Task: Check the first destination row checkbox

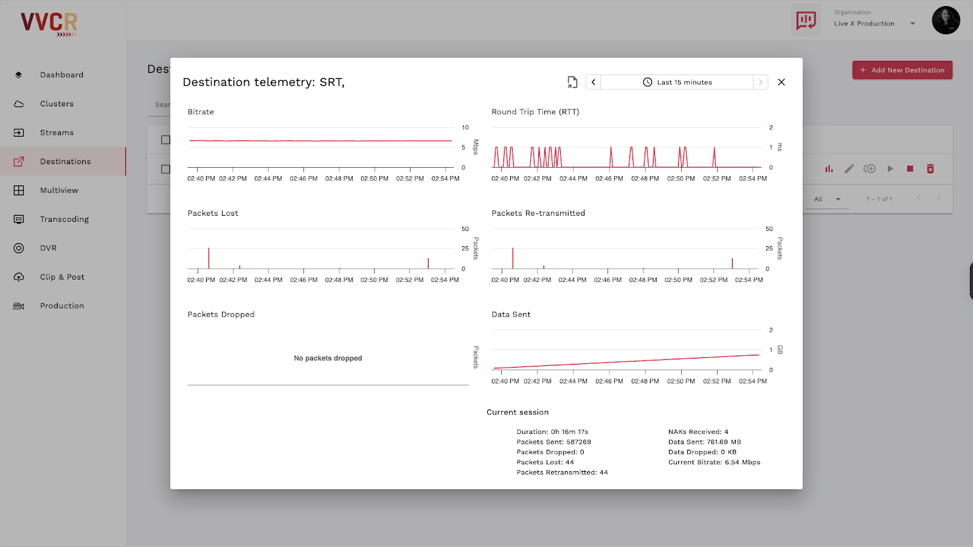Action: [165, 169]
